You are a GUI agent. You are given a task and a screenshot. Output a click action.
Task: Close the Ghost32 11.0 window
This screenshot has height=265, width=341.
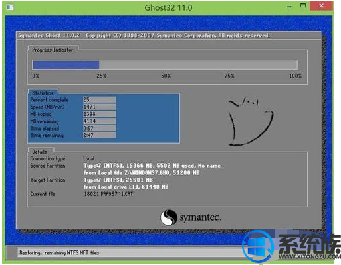point(321,6)
